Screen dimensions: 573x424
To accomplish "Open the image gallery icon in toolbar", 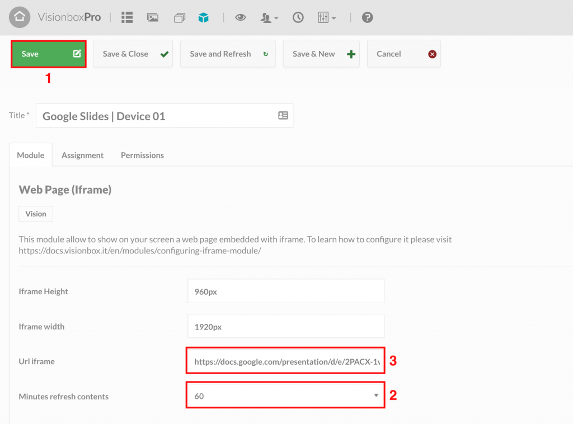I will pos(153,17).
